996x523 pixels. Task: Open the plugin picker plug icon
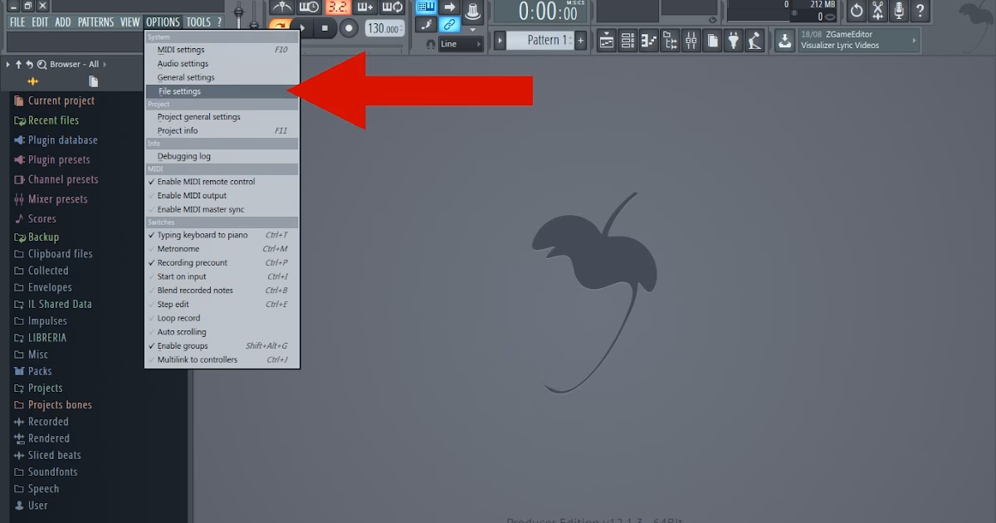click(x=733, y=39)
